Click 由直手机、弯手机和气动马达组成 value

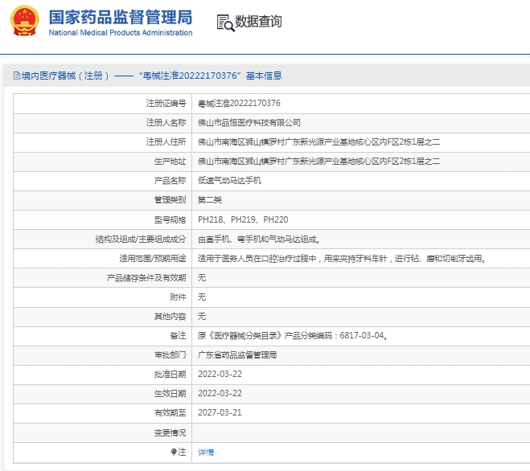coord(259,240)
